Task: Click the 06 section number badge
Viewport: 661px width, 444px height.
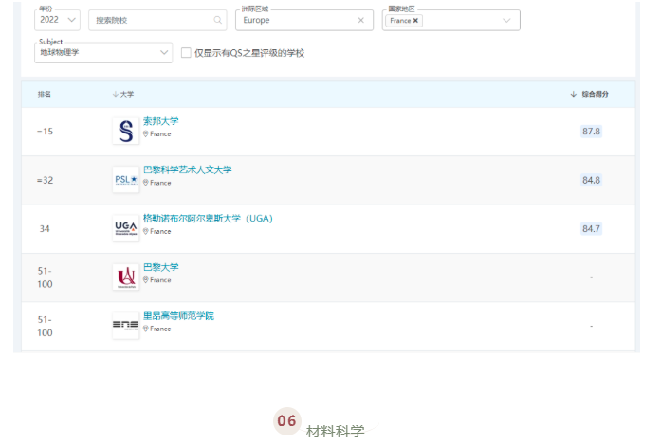Action: pyautogui.click(x=287, y=420)
